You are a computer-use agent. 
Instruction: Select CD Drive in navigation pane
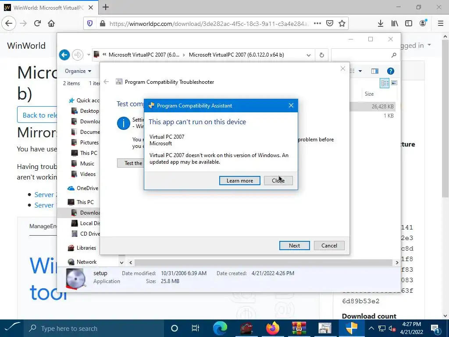pyautogui.click(x=85, y=233)
